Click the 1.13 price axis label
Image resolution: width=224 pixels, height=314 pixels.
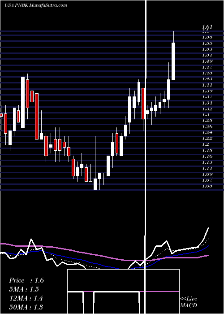207,162
